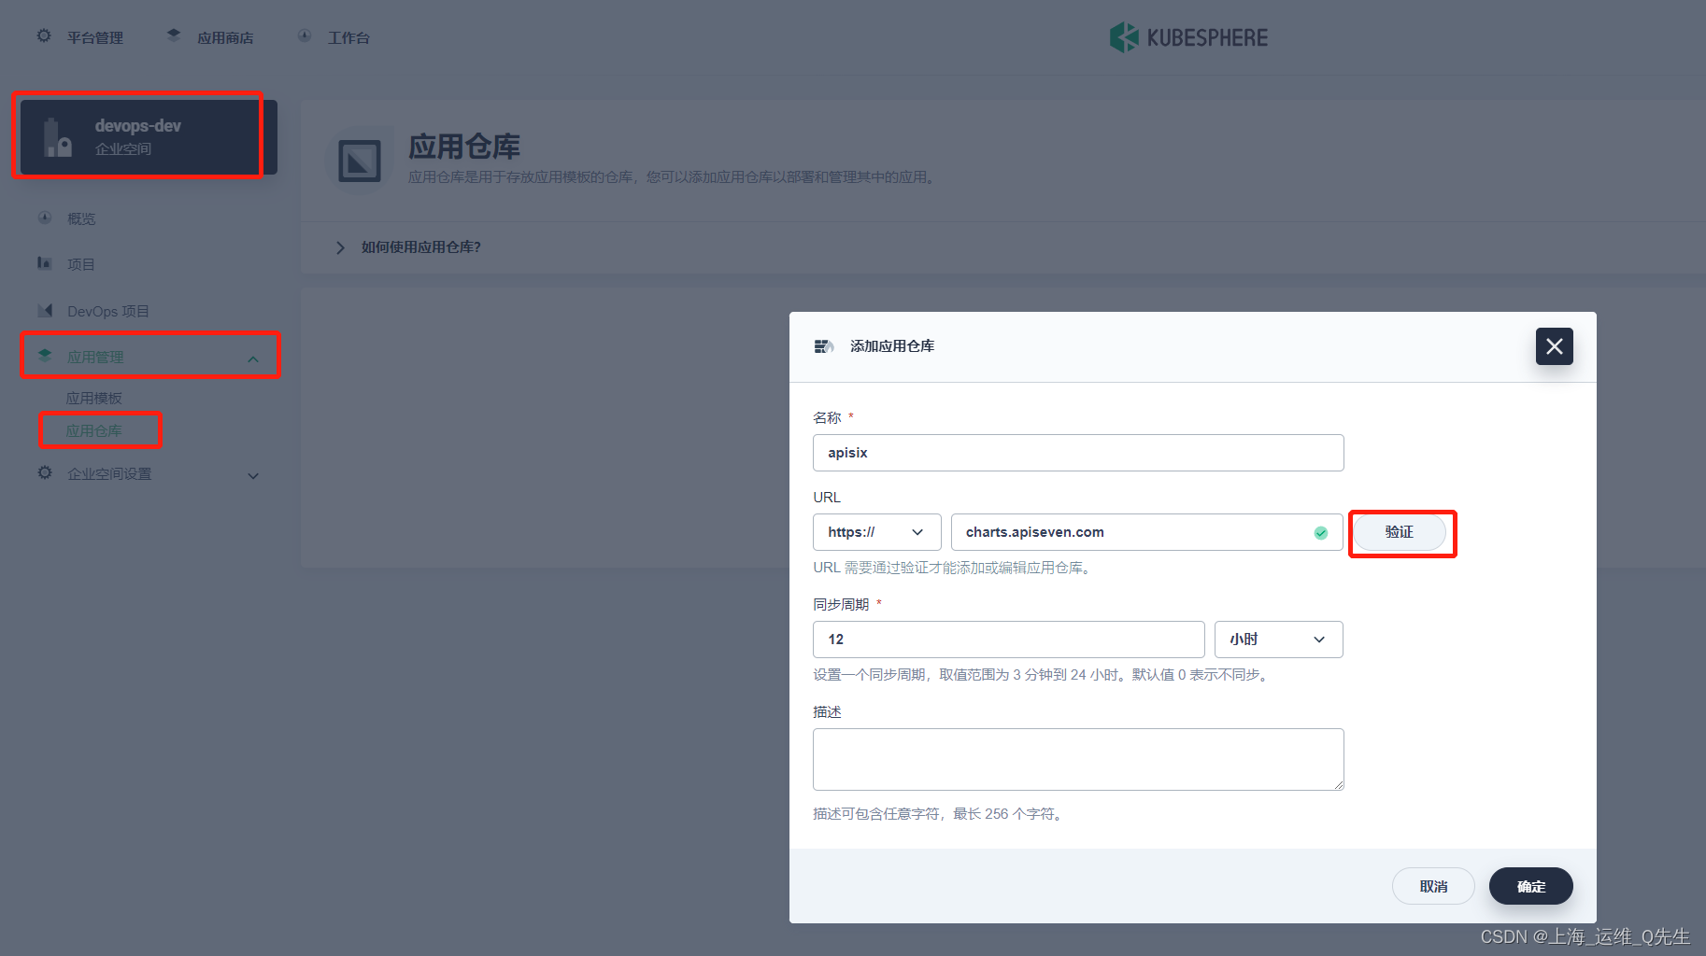1706x956 pixels.
Task: Click the green URL verified checkmark
Action: coord(1321,532)
